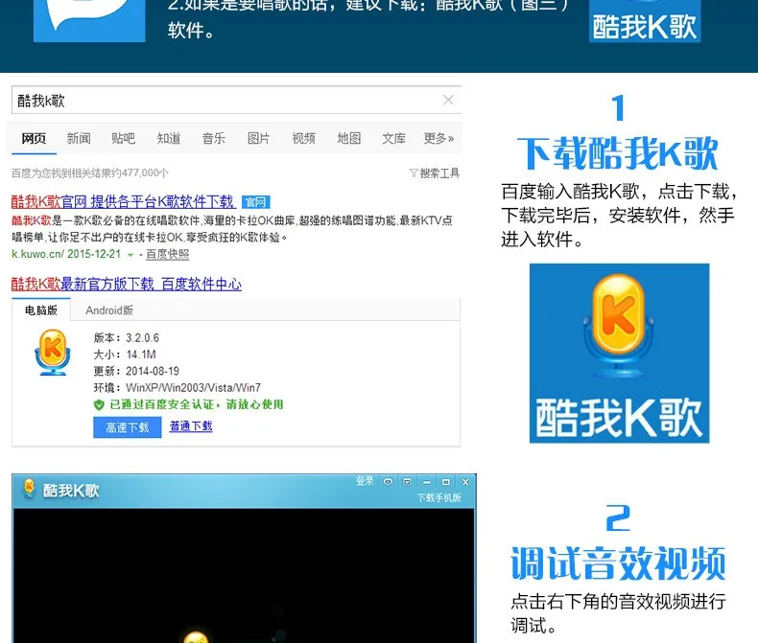This screenshot has height=643, width=758.
Task: Open the 视频 tab
Action: pyautogui.click(x=303, y=139)
